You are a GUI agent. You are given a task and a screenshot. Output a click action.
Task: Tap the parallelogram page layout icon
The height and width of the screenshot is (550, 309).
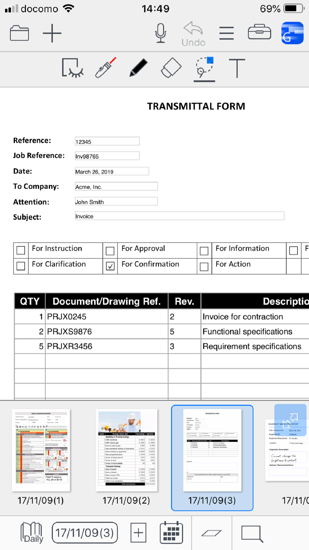[211, 533]
